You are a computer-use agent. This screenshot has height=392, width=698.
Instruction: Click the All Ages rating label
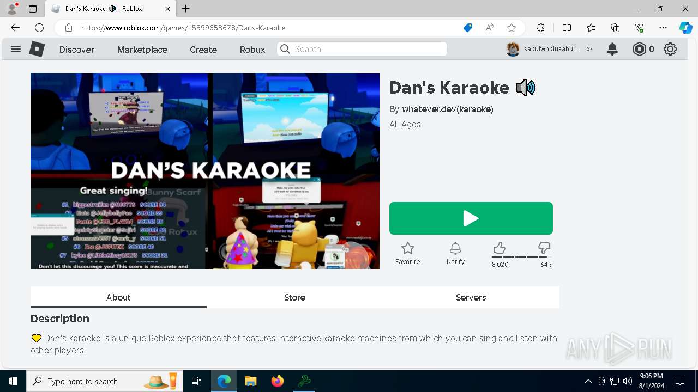click(405, 124)
